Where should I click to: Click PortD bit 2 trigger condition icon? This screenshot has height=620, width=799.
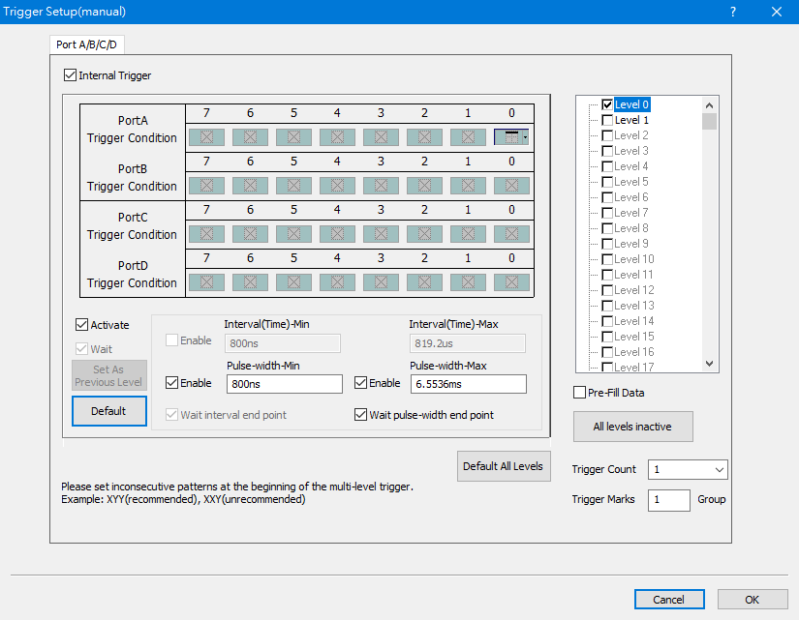point(424,282)
